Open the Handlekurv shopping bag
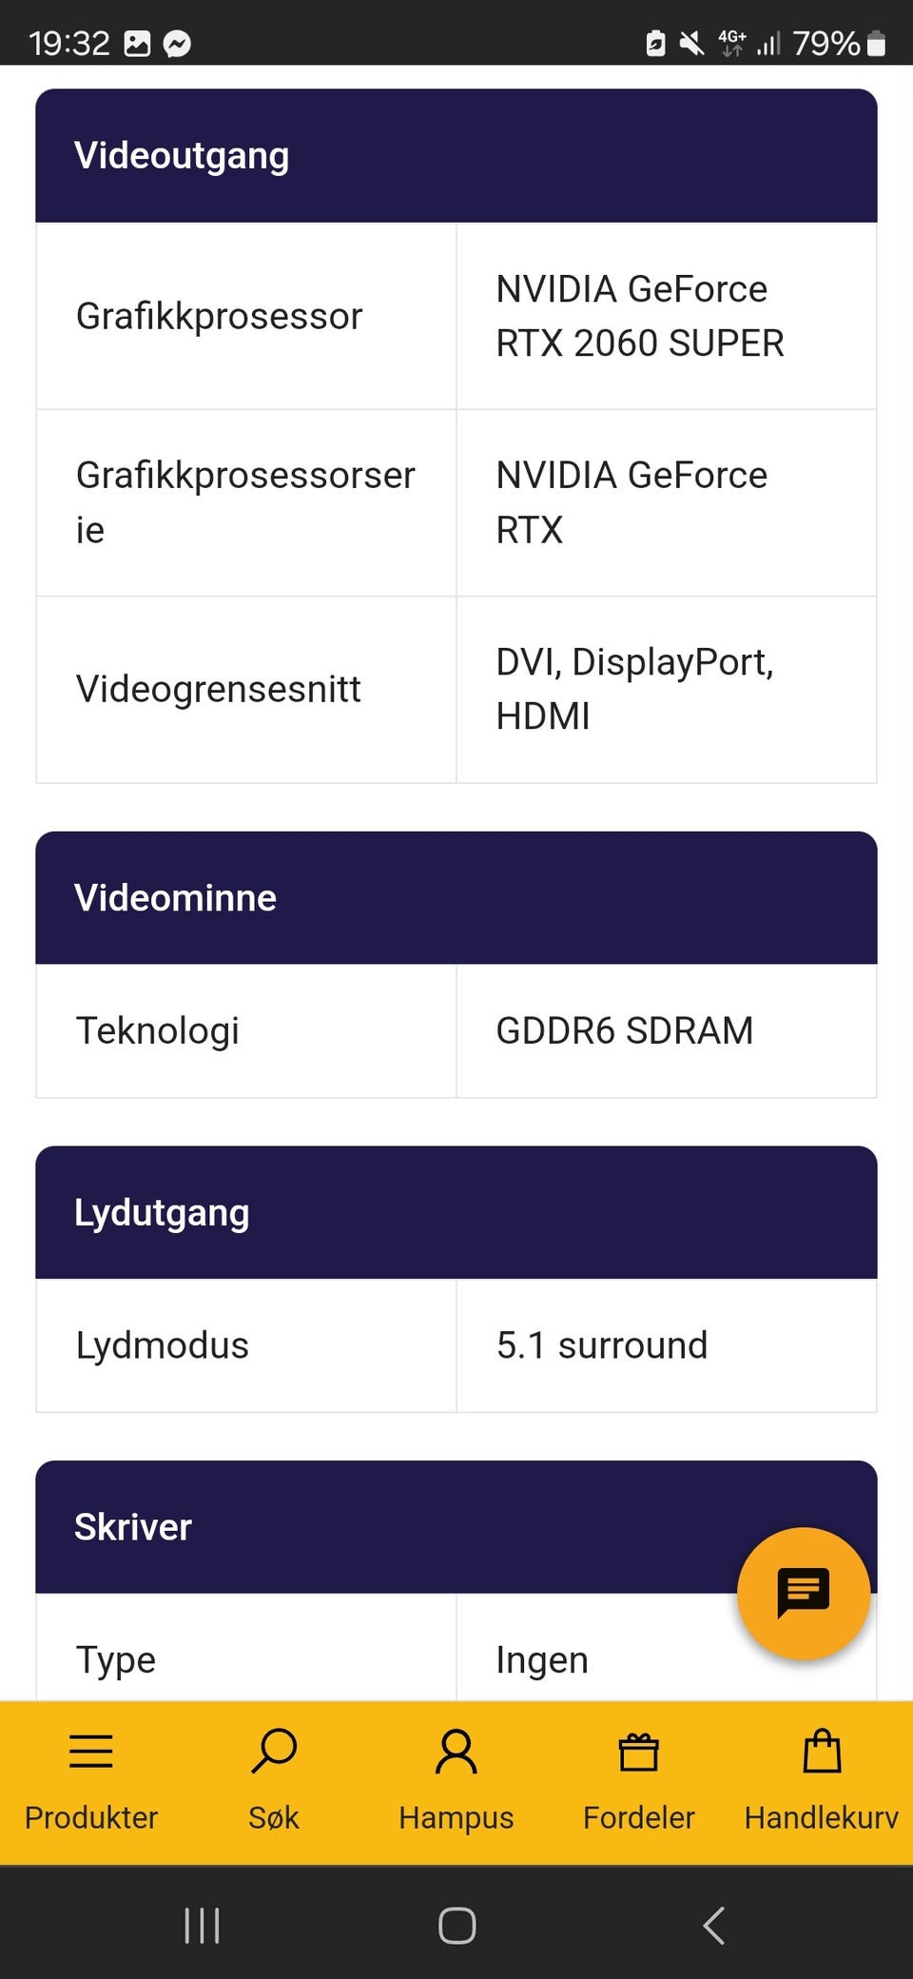913x1979 pixels. coord(822,1751)
